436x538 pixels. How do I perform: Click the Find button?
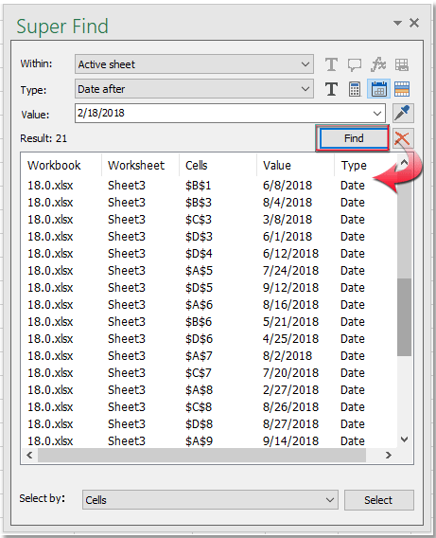click(x=354, y=138)
